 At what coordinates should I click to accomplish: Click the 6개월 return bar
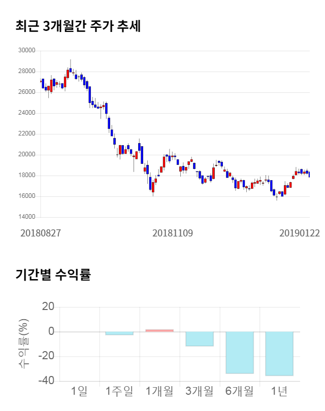pyautogui.click(x=240, y=353)
